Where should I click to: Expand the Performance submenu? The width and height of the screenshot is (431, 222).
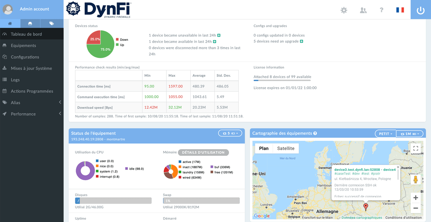point(31,114)
